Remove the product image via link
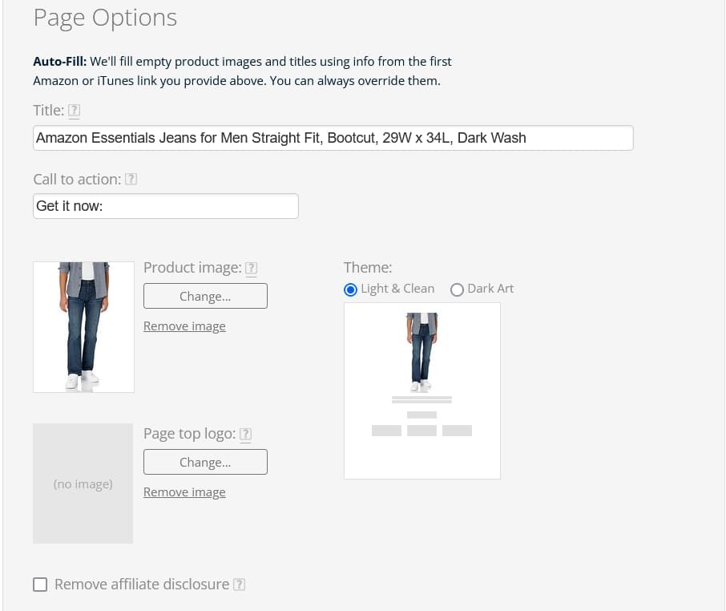Image resolution: width=726 pixels, height=611 pixels. pos(184,326)
